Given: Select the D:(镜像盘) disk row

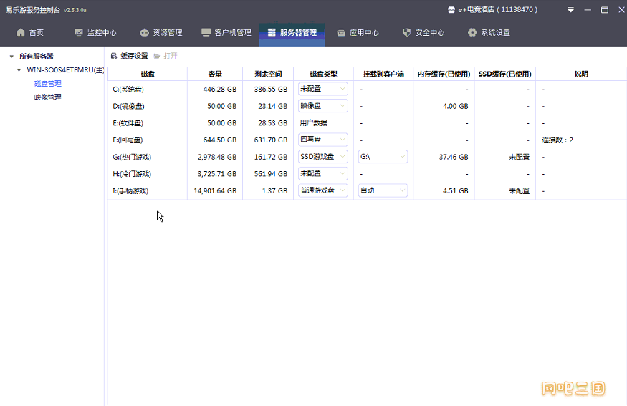Looking at the screenshot, I should click(367, 106).
